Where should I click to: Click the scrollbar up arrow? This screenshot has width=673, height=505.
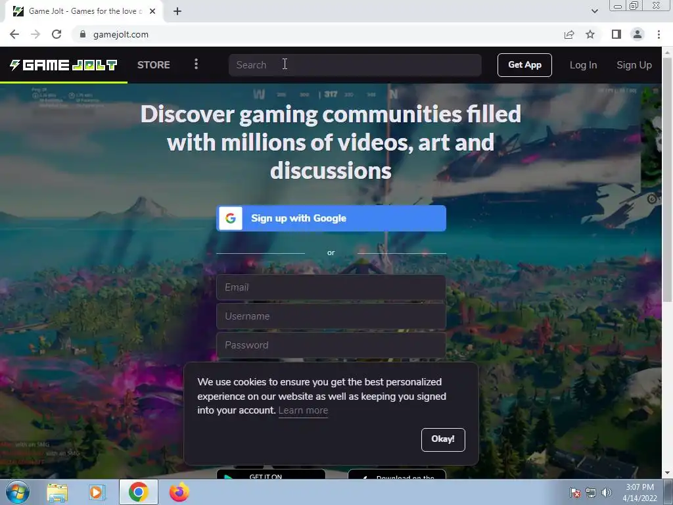coord(668,51)
